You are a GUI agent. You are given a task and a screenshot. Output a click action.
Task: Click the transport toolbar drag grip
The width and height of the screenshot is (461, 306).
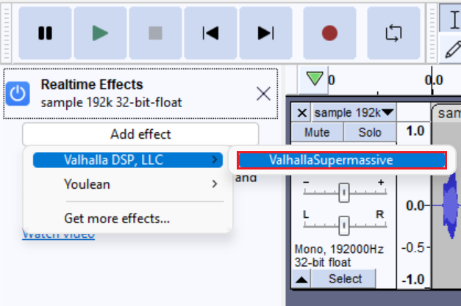pos(6,33)
